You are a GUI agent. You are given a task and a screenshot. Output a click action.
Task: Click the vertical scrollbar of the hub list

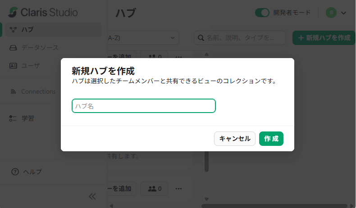tap(206, 135)
